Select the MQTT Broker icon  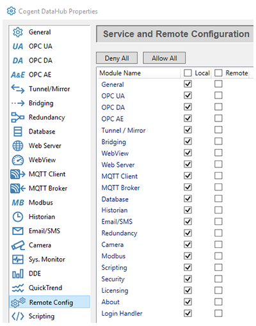pos(18,189)
